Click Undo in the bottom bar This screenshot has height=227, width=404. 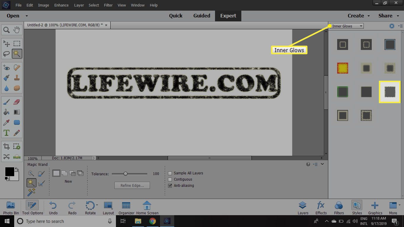point(53,207)
